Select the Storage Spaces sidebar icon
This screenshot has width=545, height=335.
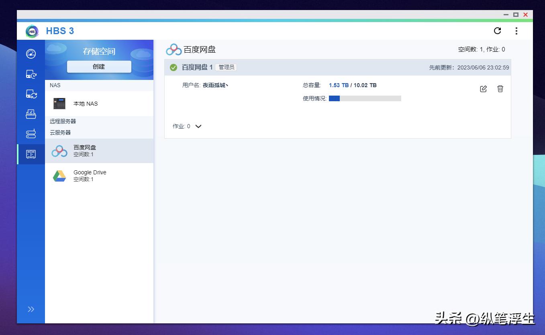[x=31, y=154]
